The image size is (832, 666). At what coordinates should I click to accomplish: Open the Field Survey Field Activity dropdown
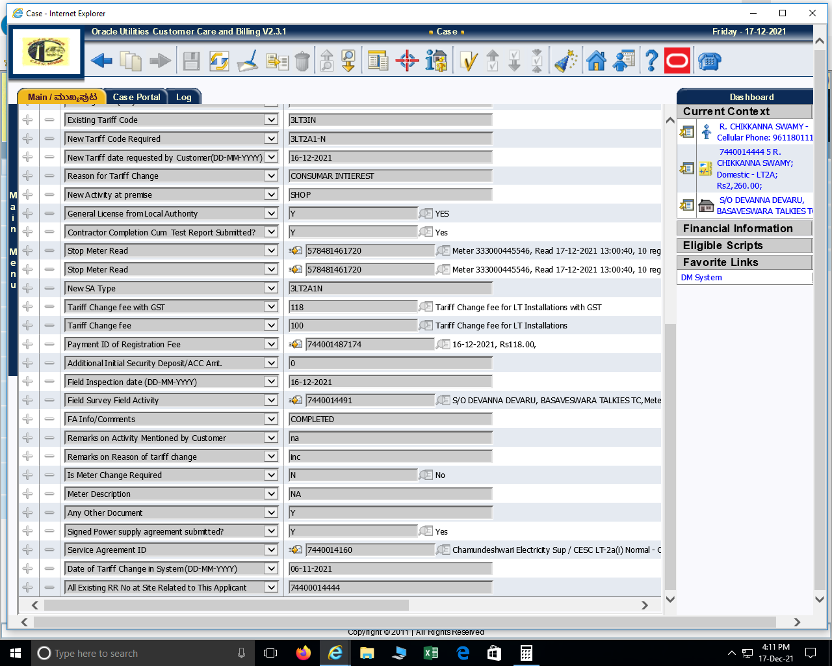coord(271,400)
